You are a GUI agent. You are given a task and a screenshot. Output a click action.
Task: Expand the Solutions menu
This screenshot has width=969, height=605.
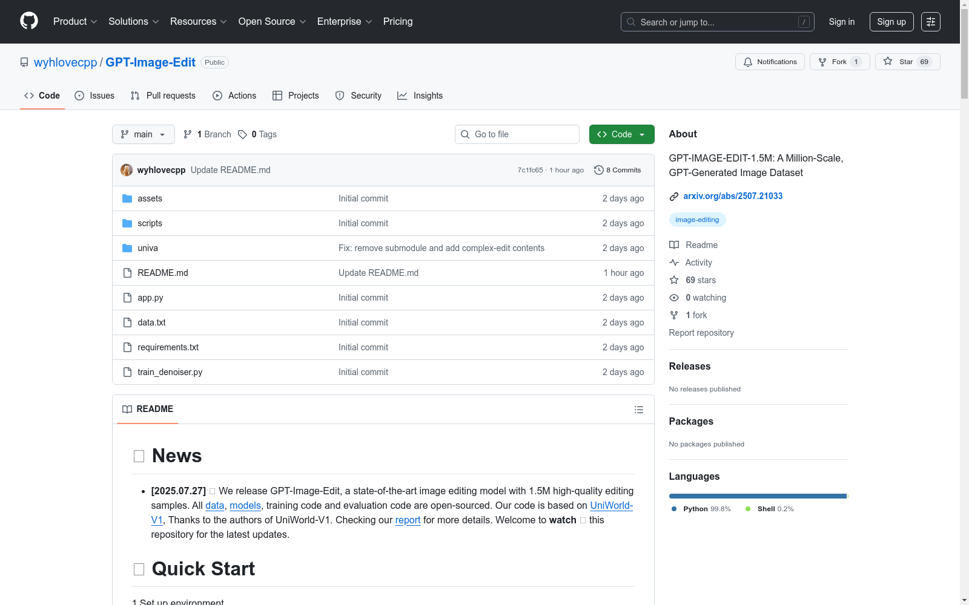tap(134, 22)
